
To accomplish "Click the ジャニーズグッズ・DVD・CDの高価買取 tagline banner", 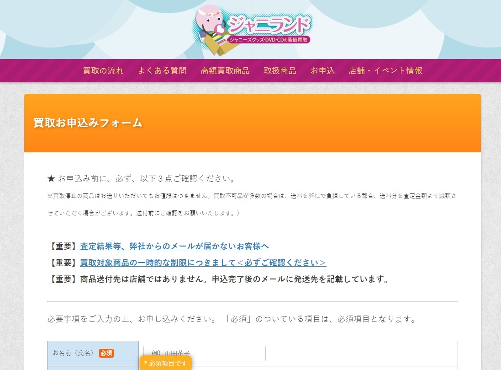I will pyautogui.click(x=269, y=40).
